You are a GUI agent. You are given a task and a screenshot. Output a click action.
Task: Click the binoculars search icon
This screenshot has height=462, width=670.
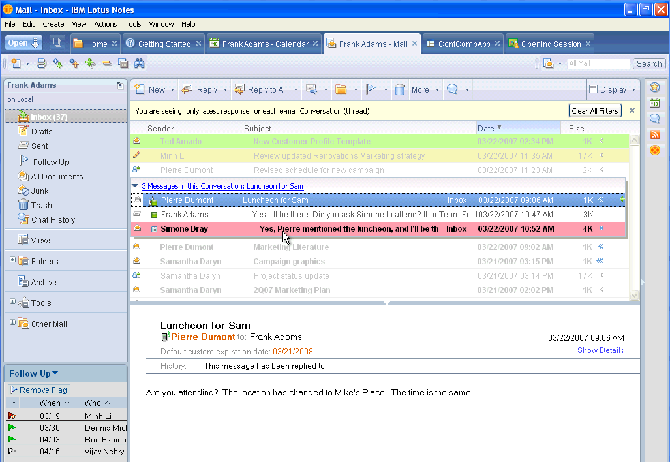coord(139,63)
